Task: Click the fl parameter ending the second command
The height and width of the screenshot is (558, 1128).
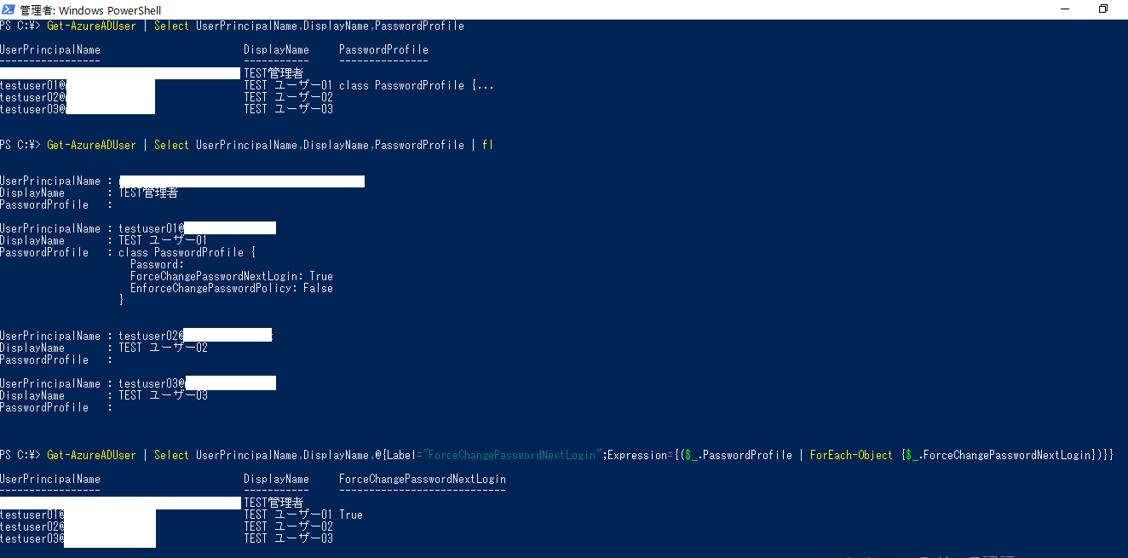Action: click(x=487, y=146)
